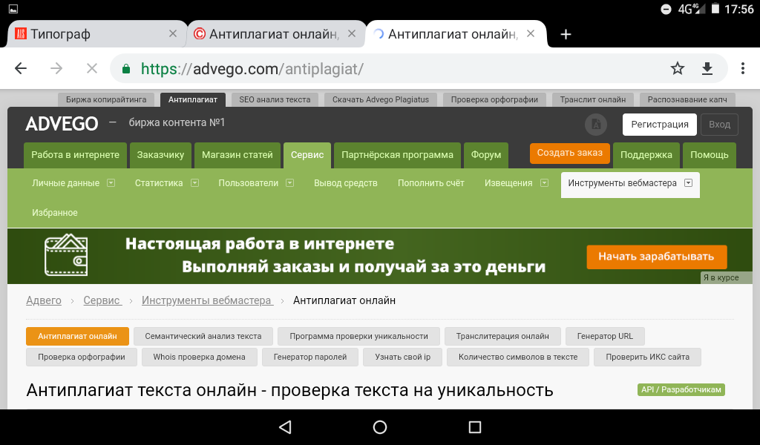Expand Статистика dropdown arrow
The width and height of the screenshot is (760, 445).
click(195, 182)
